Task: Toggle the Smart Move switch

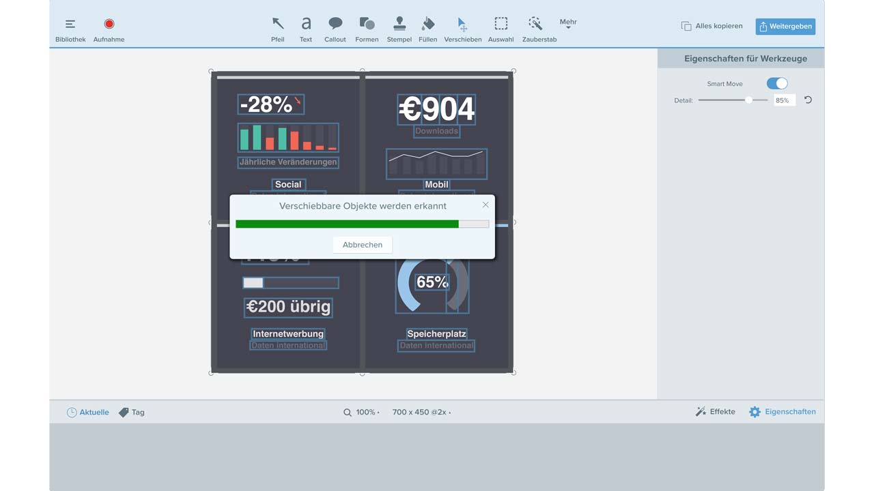Action: click(x=777, y=83)
